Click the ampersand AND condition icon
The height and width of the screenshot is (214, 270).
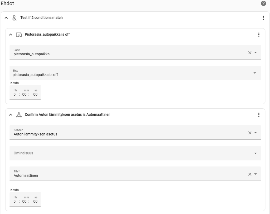tap(15, 18)
